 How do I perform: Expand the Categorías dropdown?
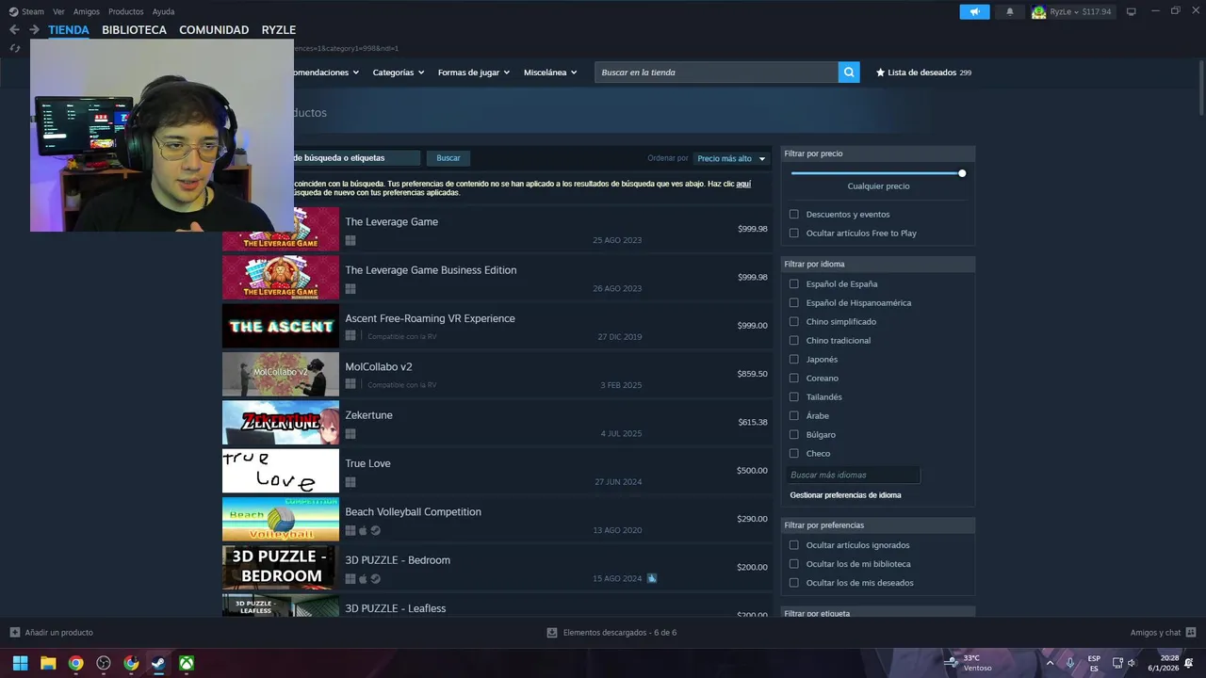pos(398,73)
